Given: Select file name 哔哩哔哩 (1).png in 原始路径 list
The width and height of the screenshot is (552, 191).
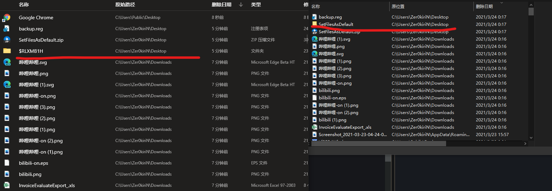Looking at the screenshot, I should tap(37, 129).
